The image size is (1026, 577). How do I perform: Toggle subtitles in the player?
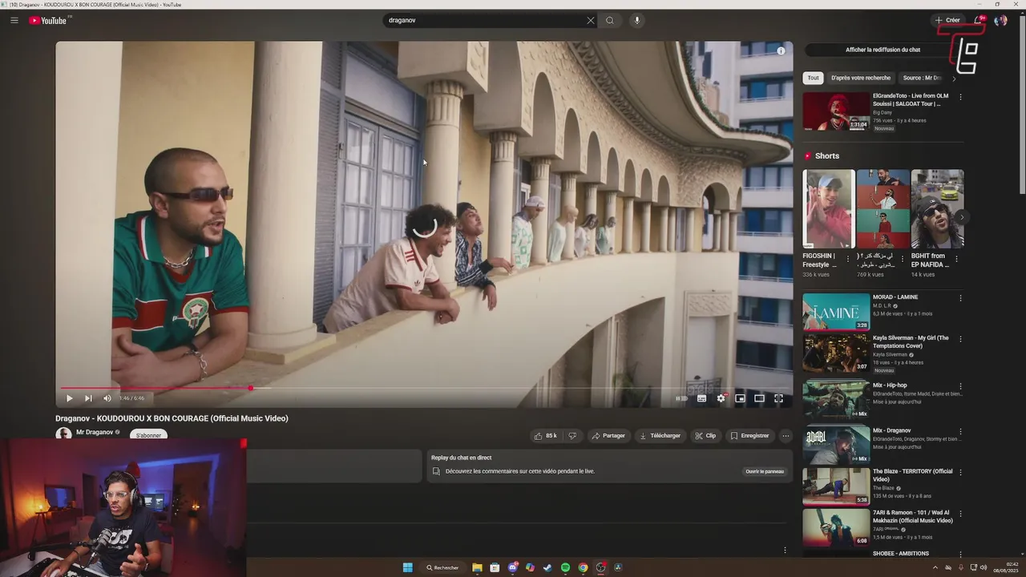701,398
